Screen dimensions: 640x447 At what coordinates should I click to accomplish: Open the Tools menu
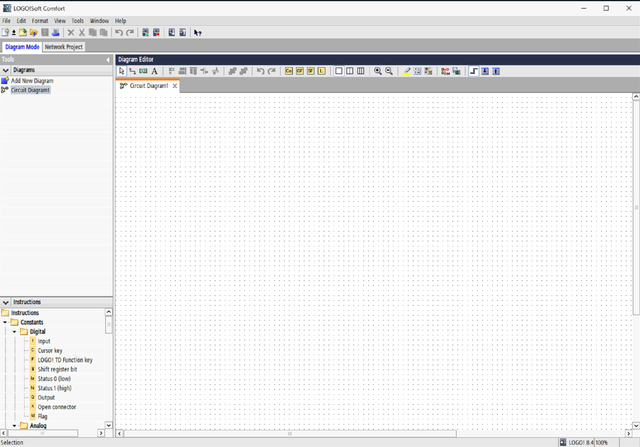click(x=77, y=21)
